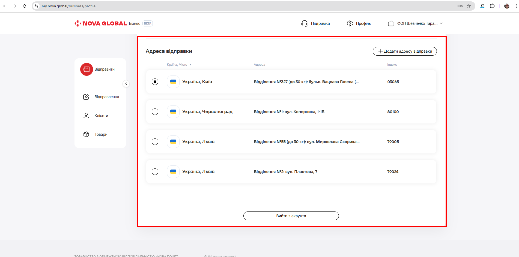Screen dimensions: 519x257
Task: Choose the Львів Пластова, 7 address radio button
Action: [x=155, y=172]
